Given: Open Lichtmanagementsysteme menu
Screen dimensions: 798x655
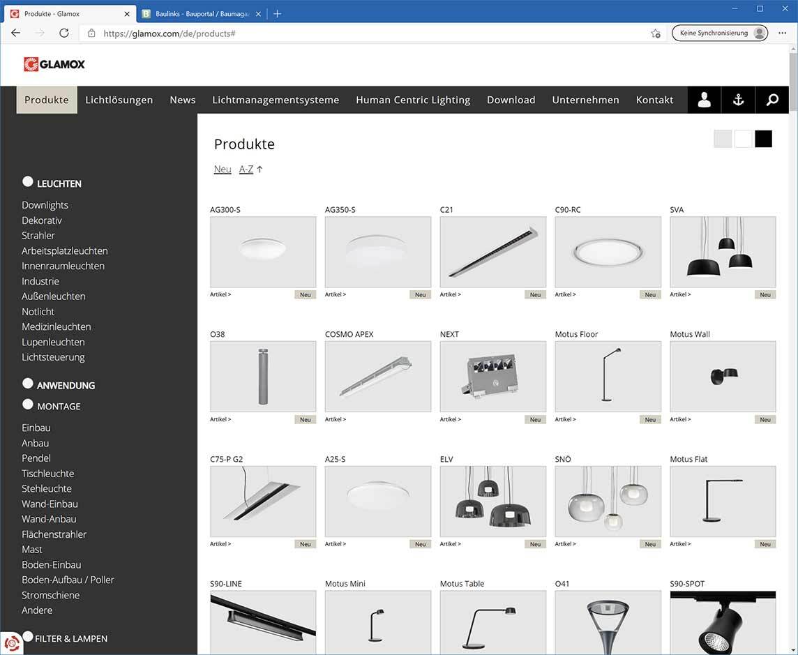Looking at the screenshot, I should pos(276,100).
